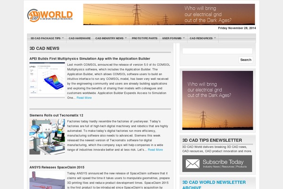Screen dimensions: 283x189
Task: Click the Subscribe Today banner text
Action: (x=223, y=162)
